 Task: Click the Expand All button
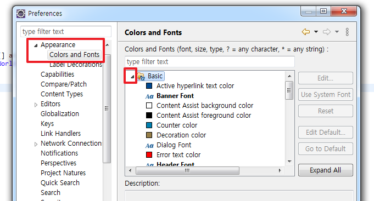(x=325, y=170)
